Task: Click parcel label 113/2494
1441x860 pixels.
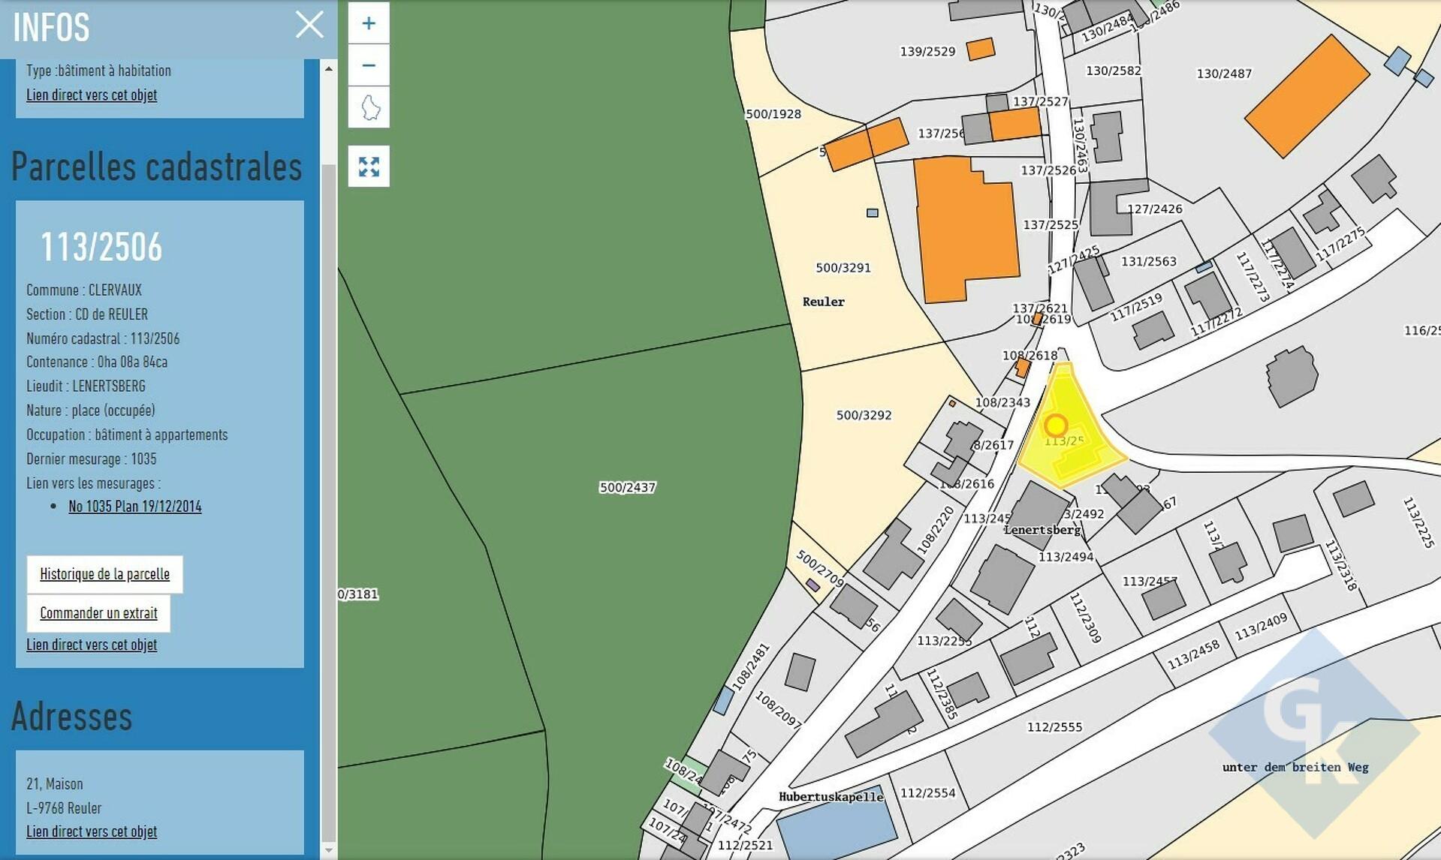Action: coord(1066,557)
